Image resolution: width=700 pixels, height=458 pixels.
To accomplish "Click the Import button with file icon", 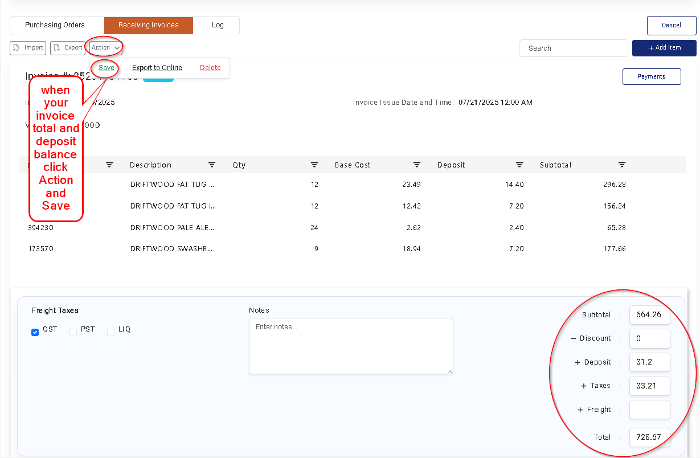I will [28, 48].
